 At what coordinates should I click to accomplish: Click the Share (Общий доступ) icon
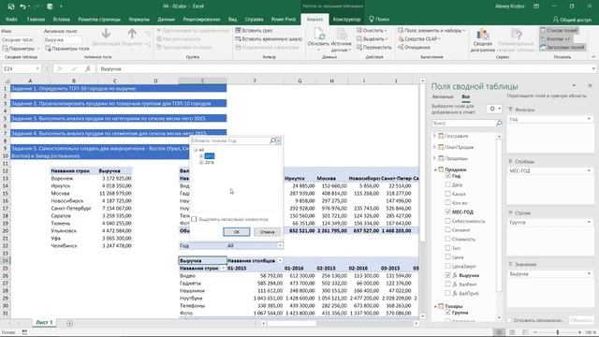(556, 19)
